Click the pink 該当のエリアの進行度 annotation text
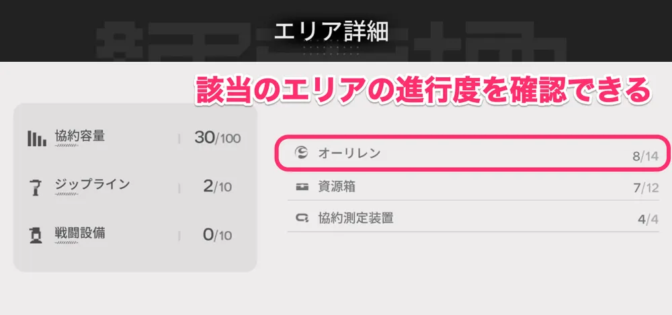The image size is (672, 315). [422, 90]
